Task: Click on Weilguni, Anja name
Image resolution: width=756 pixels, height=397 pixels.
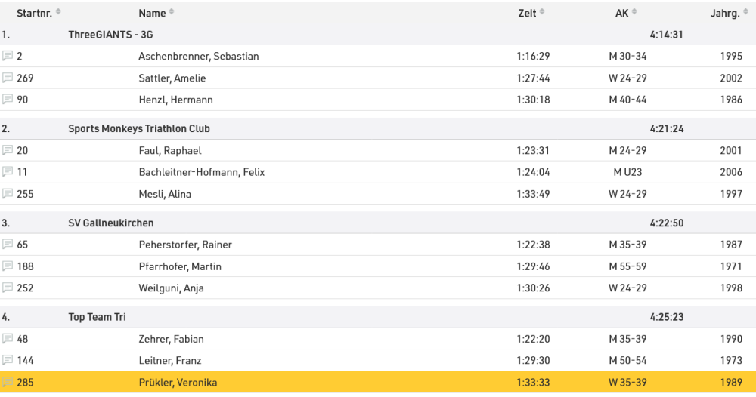Action: pos(171,288)
